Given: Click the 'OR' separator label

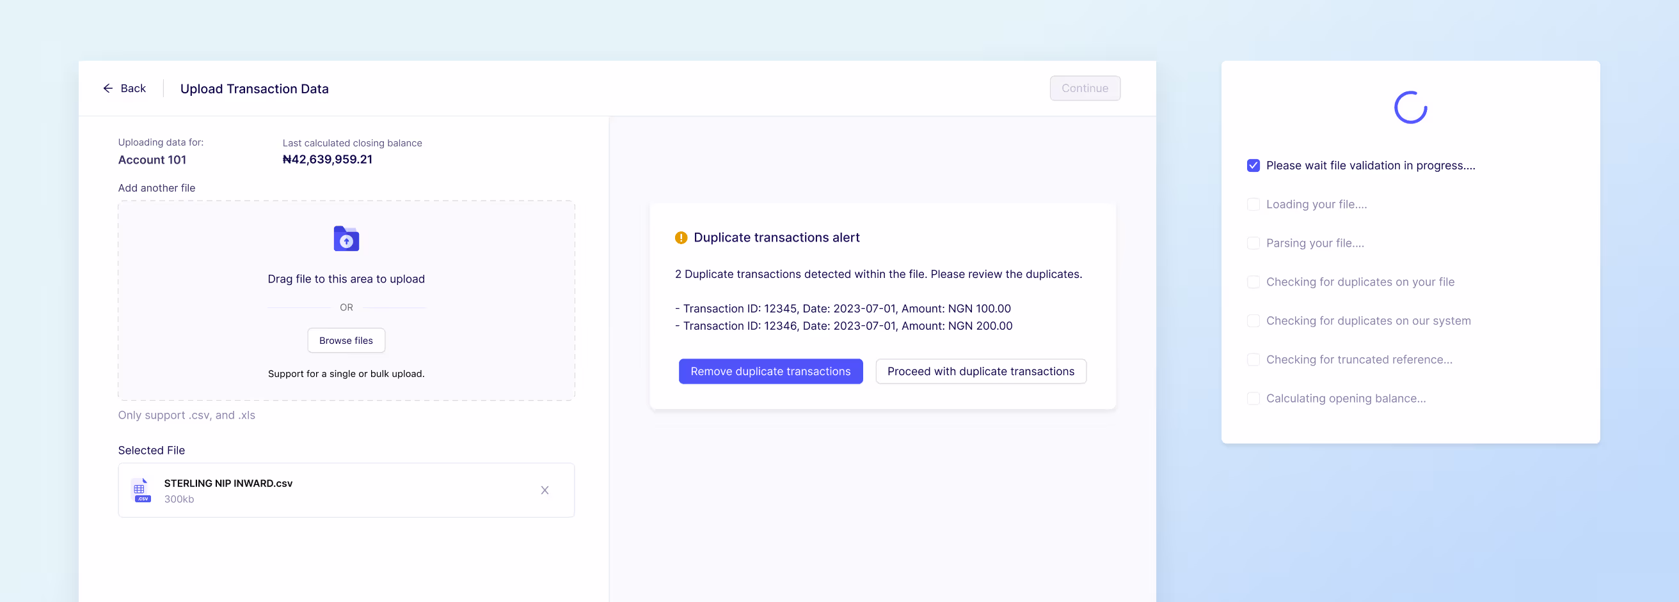Looking at the screenshot, I should 346,307.
